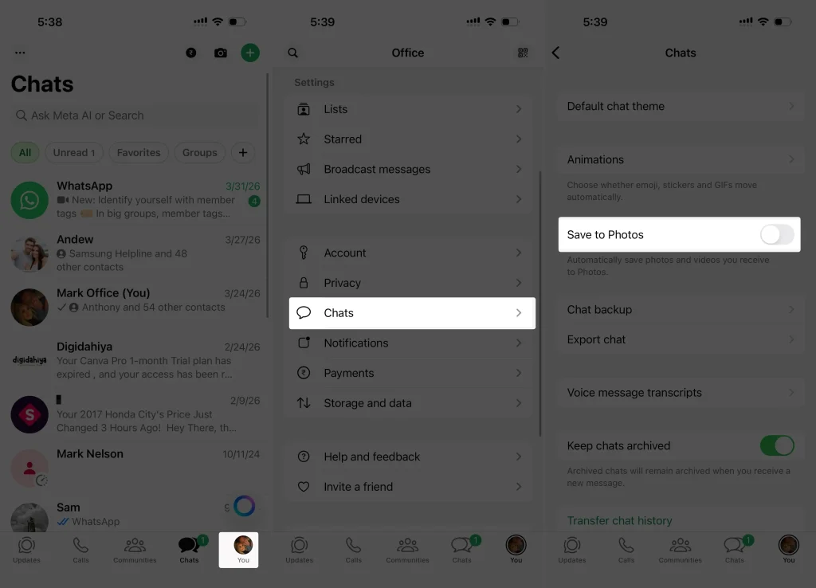Tap Updates tab on Chats settings screen
This screenshot has width=816, height=588.
[572, 550]
